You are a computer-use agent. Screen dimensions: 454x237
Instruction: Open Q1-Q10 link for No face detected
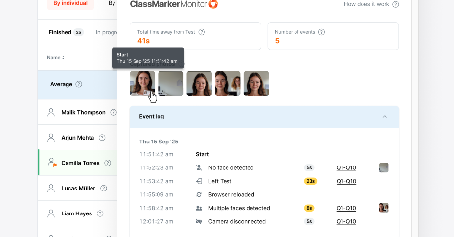[x=346, y=168]
